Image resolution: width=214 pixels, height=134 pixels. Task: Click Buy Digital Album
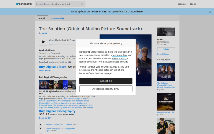click(x=52, y=67)
